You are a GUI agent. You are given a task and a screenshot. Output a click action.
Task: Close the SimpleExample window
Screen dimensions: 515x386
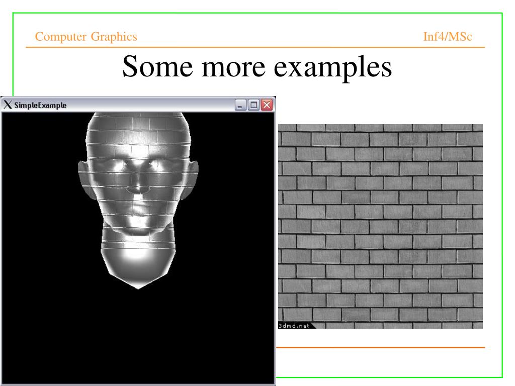click(267, 105)
